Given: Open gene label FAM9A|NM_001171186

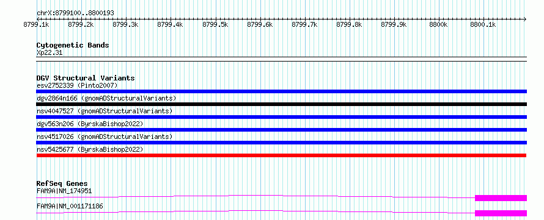Looking at the screenshot, I should coord(70,207).
